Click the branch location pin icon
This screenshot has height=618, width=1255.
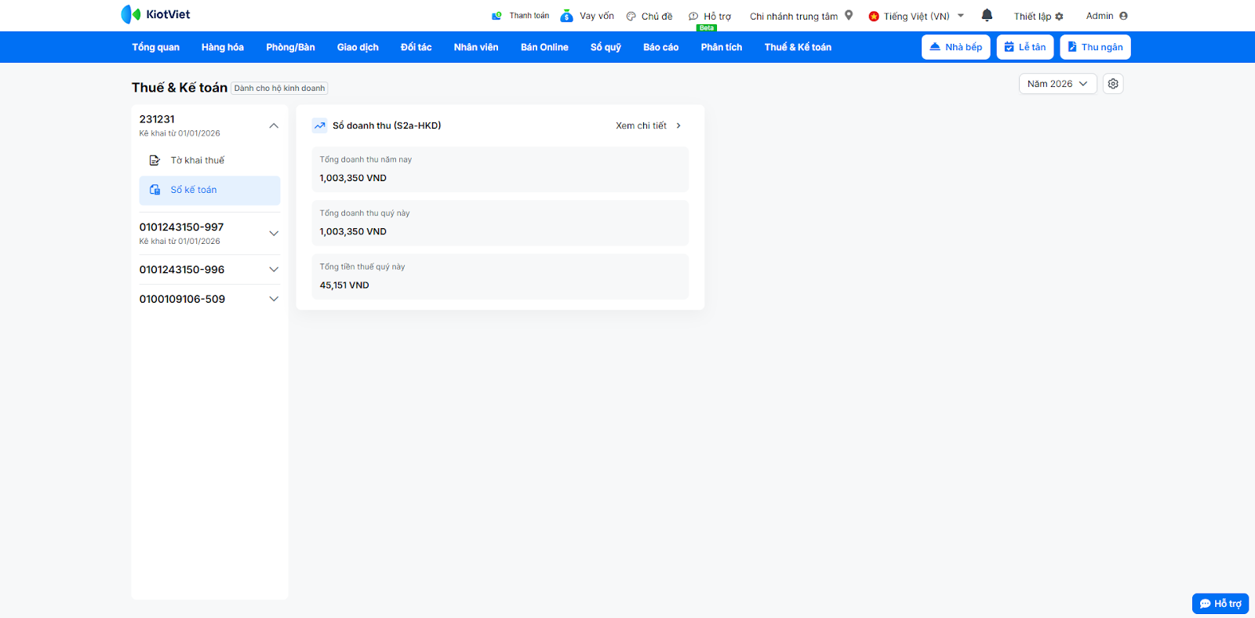click(849, 15)
